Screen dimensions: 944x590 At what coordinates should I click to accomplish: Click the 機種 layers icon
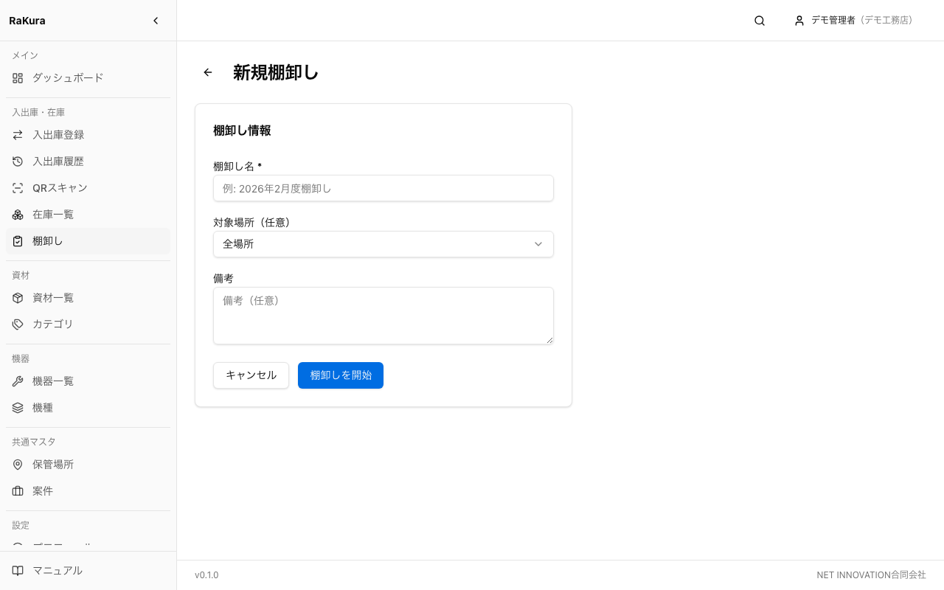pos(18,408)
